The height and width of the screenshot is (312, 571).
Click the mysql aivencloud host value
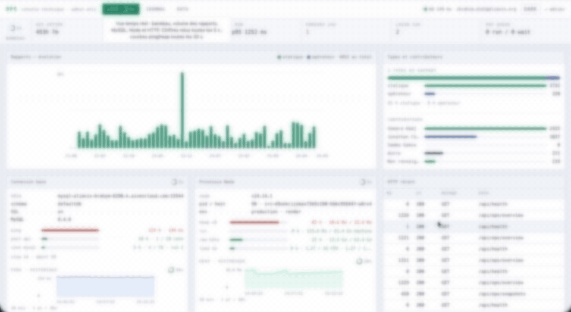coord(121,196)
